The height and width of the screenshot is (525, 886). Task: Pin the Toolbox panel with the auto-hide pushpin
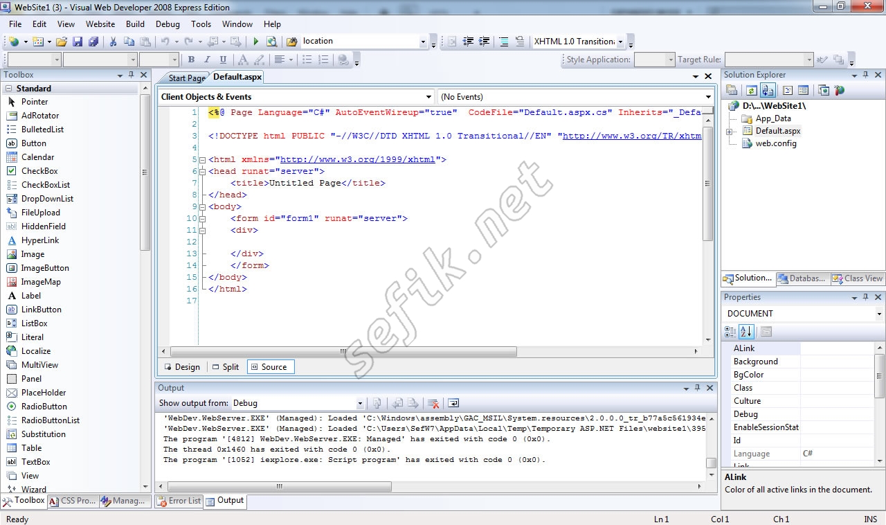point(131,75)
